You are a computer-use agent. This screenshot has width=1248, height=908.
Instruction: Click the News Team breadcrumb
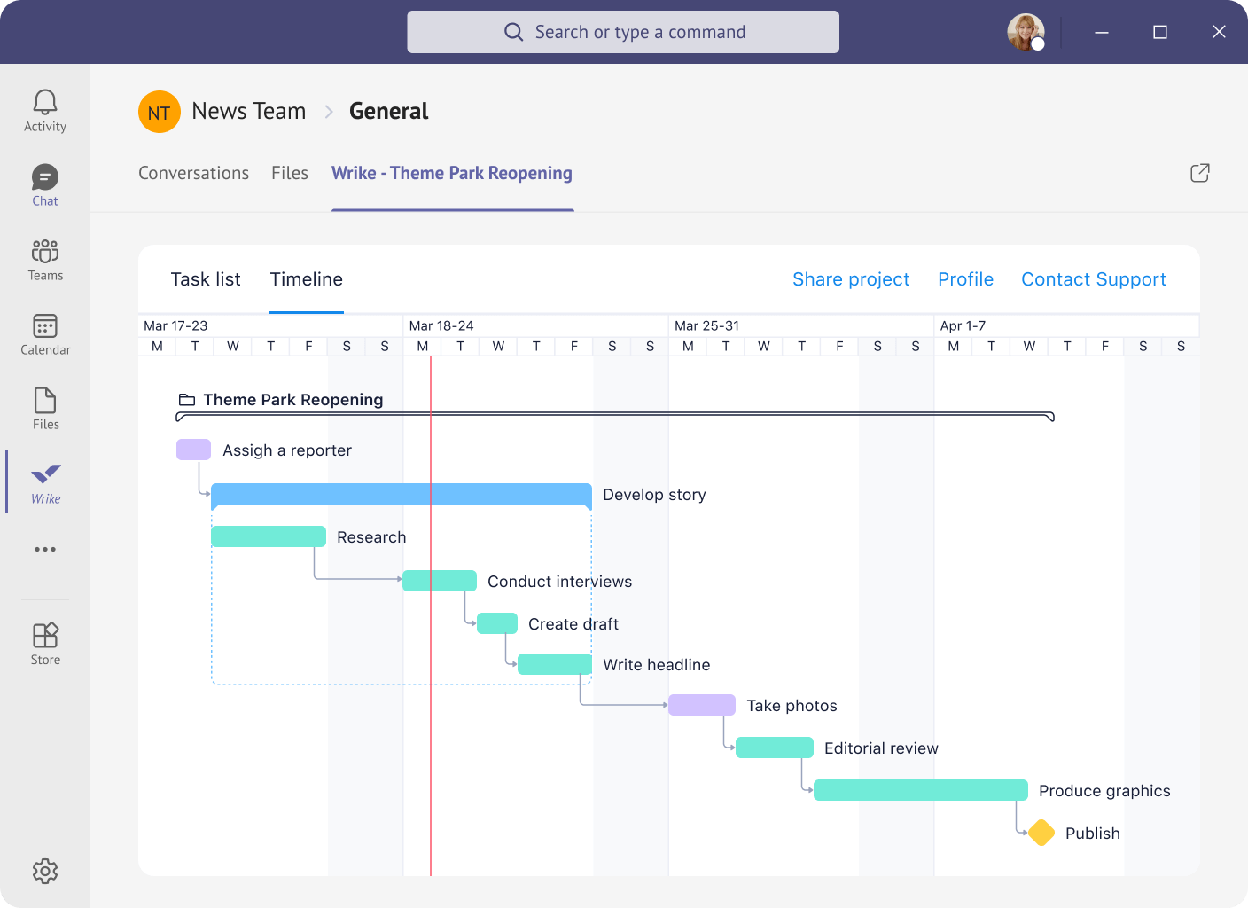click(x=248, y=111)
